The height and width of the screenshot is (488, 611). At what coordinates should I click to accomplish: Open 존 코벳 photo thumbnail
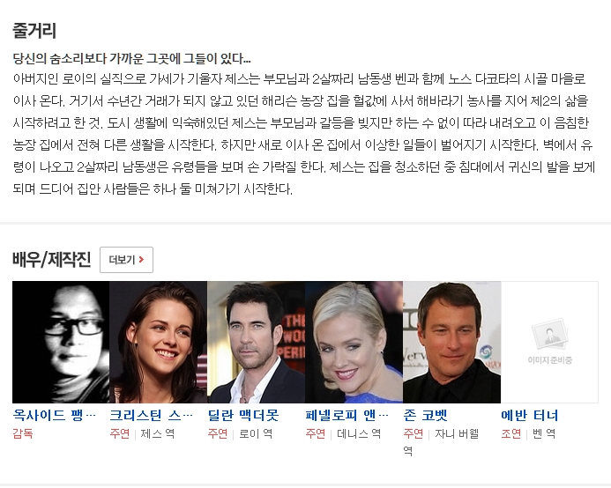click(451, 342)
